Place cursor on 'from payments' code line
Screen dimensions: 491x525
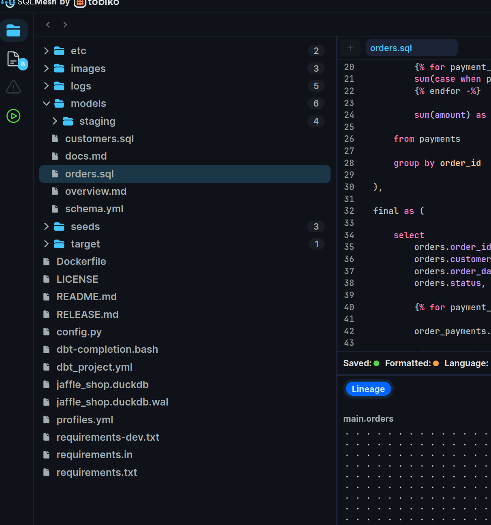pyautogui.click(x=427, y=139)
